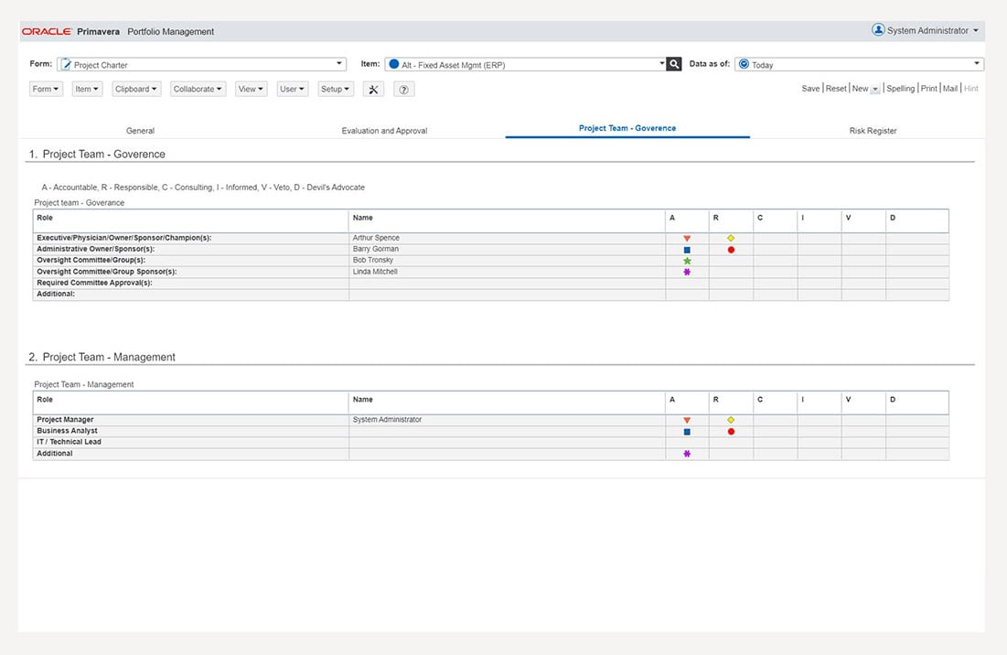
Task: Click Linda Mitchell's purple asterisk marker
Action: click(x=687, y=273)
